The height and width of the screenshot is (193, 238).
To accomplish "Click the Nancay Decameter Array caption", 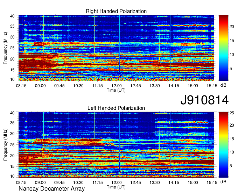I will click(x=51, y=189).
